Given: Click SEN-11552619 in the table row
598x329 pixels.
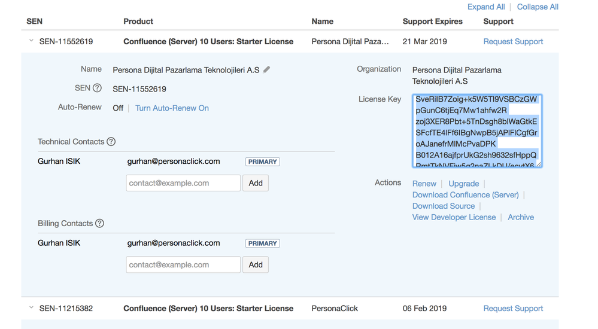Looking at the screenshot, I should click(x=66, y=41).
